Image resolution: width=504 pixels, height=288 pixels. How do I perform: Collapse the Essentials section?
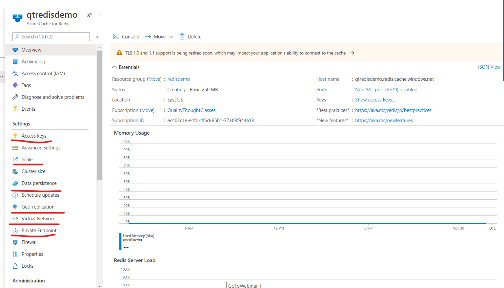[x=126, y=67]
